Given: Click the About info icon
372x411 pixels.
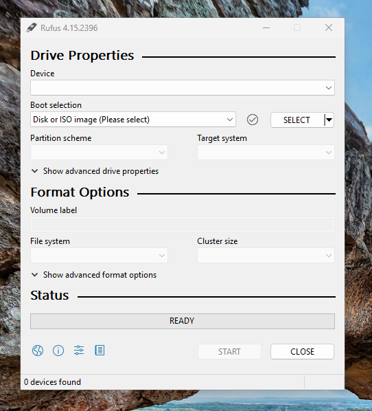Looking at the screenshot, I should tap(58, 351).
